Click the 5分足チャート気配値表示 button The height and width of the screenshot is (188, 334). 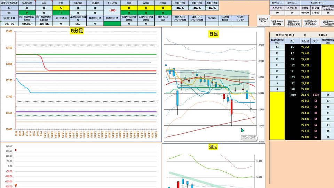[310, 23]
